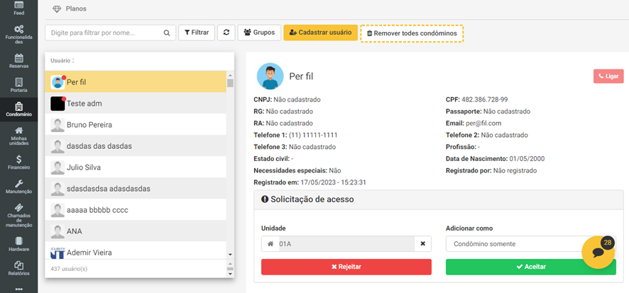Image resolution: width=629 pixels, height=293 pixels.
Task: Clear the 01A unit selection
Action: 422,244
